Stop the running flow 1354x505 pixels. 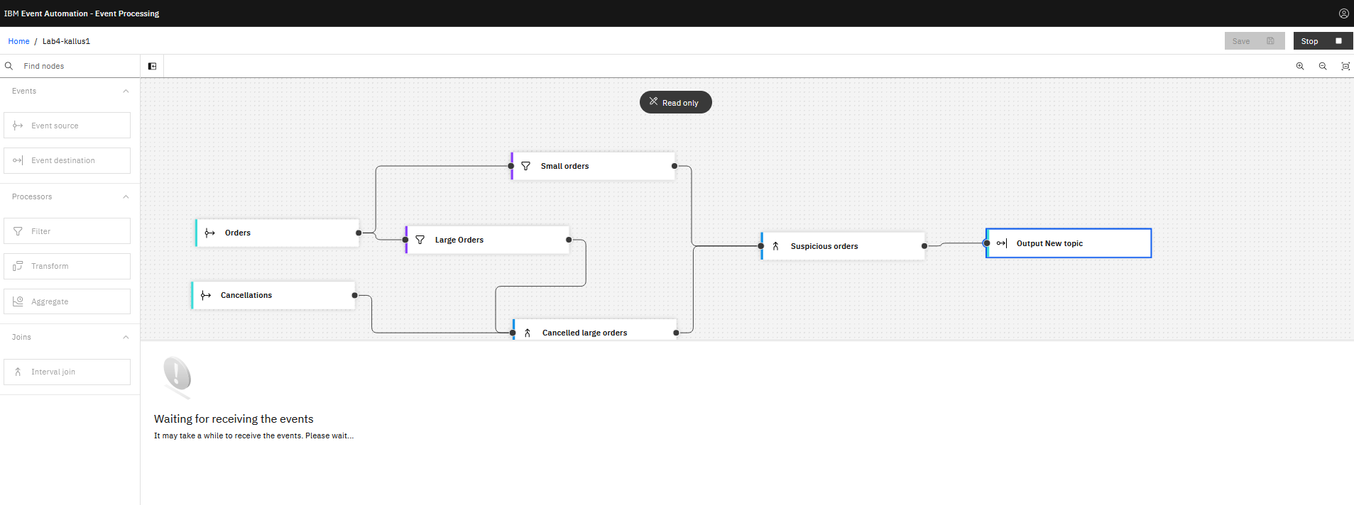click(x=1322, y=41)
